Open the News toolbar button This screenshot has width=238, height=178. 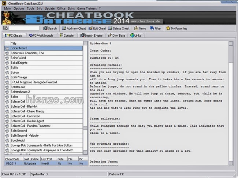[140, 29]
